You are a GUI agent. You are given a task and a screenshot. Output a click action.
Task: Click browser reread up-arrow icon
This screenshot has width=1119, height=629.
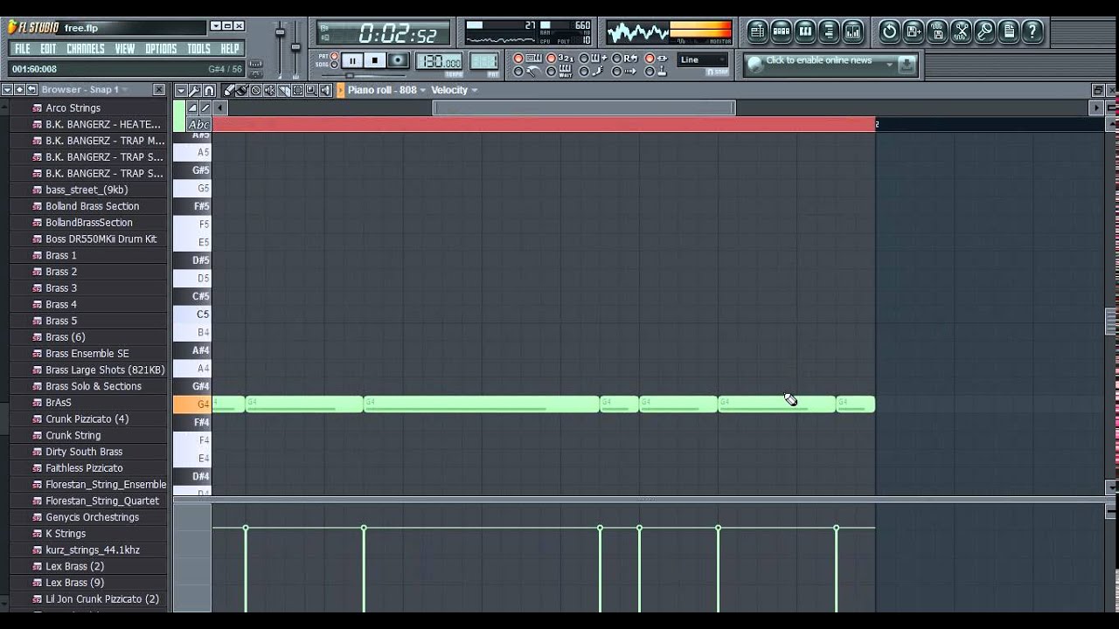pyautogui.click(x=19, y=89)
